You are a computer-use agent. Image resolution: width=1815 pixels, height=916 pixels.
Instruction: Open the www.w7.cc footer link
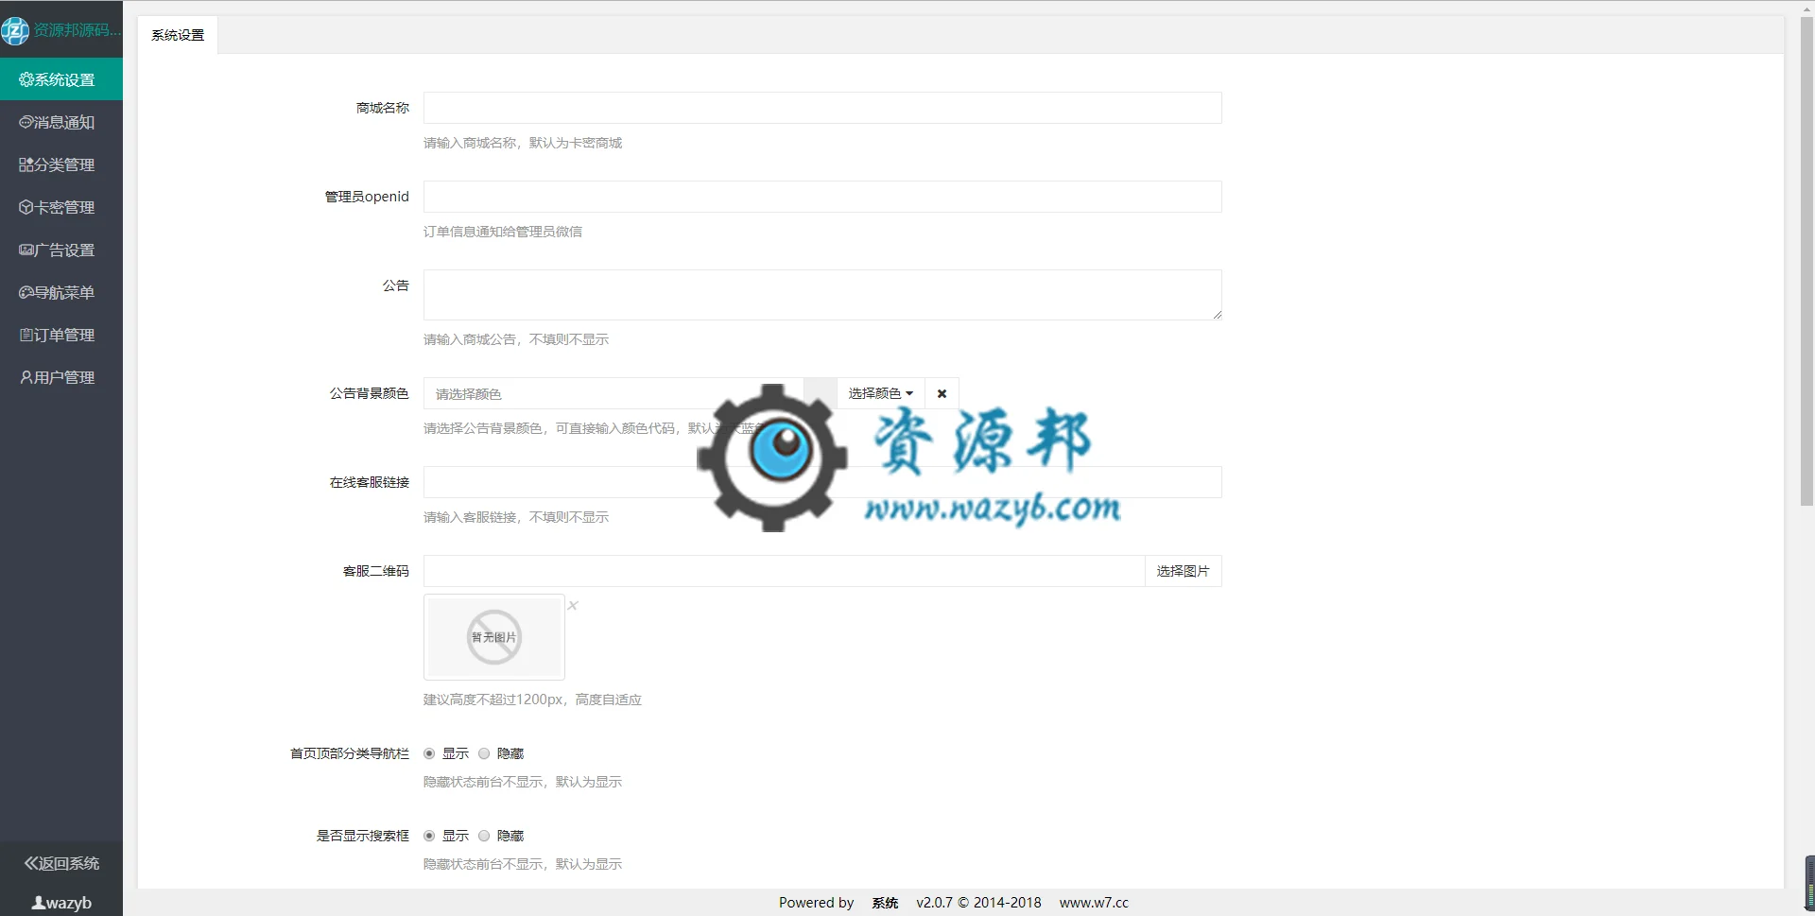(1094, 903)
